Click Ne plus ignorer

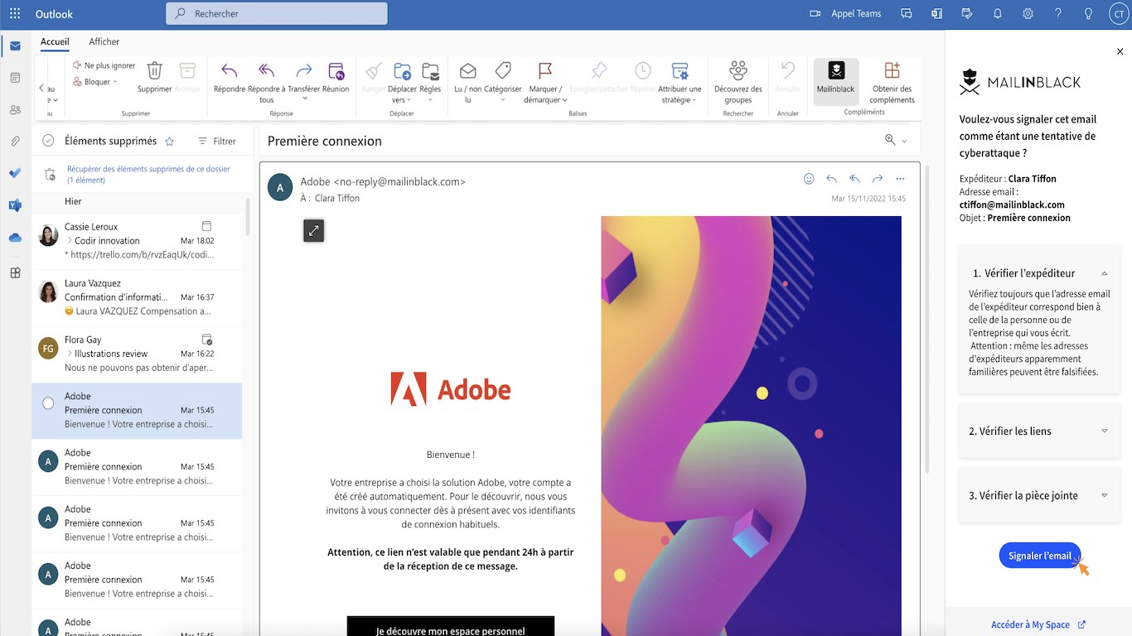pyautogui.click(x=104, y=65)
